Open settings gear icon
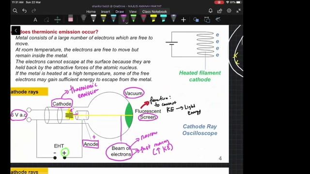 (x=229, y=11)
